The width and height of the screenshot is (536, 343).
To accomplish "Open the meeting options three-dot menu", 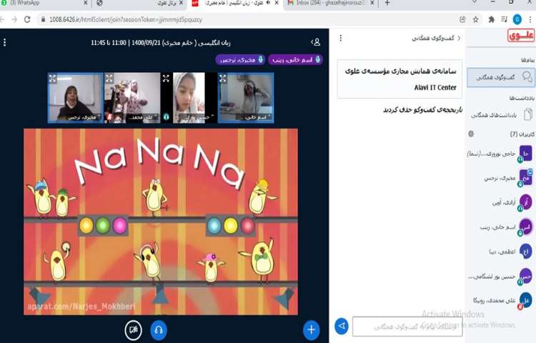I will click(x=4, y=42).
